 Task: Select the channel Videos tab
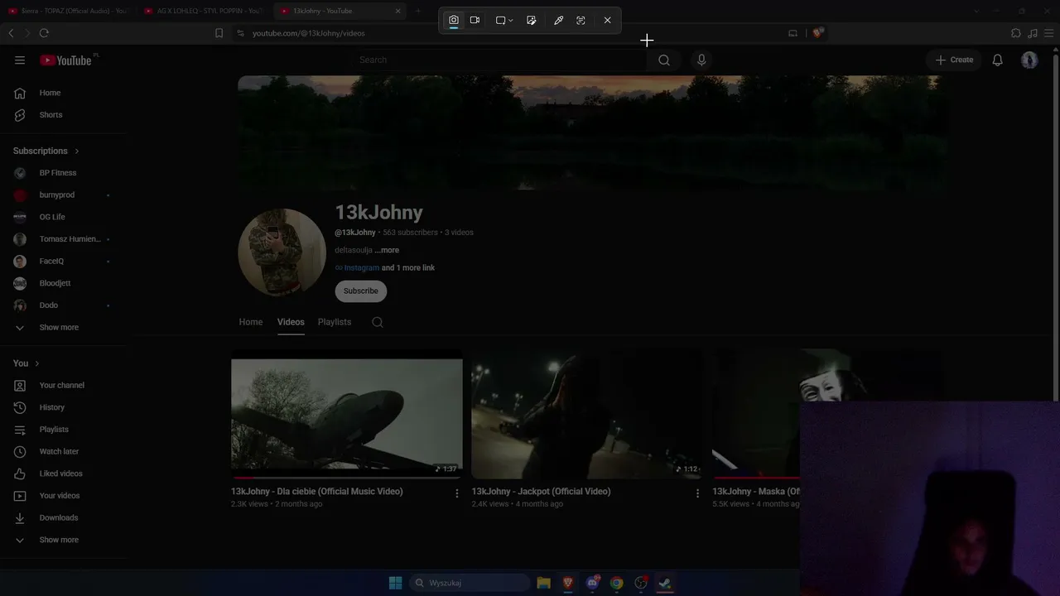pyautogui.click(x=291, y=322)
